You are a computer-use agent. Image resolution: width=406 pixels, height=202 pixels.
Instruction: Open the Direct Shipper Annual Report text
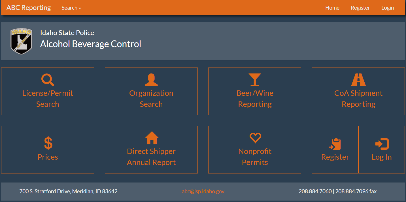(x=151, y=157)
